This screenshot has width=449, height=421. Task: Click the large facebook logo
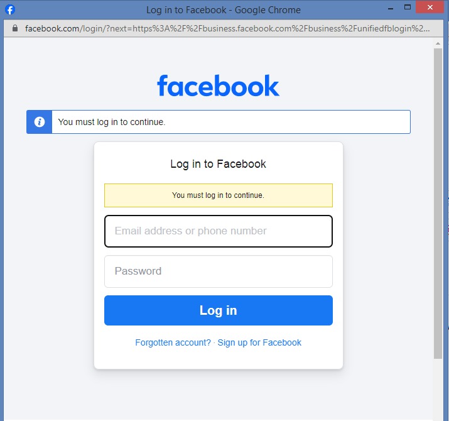(218, 85)
